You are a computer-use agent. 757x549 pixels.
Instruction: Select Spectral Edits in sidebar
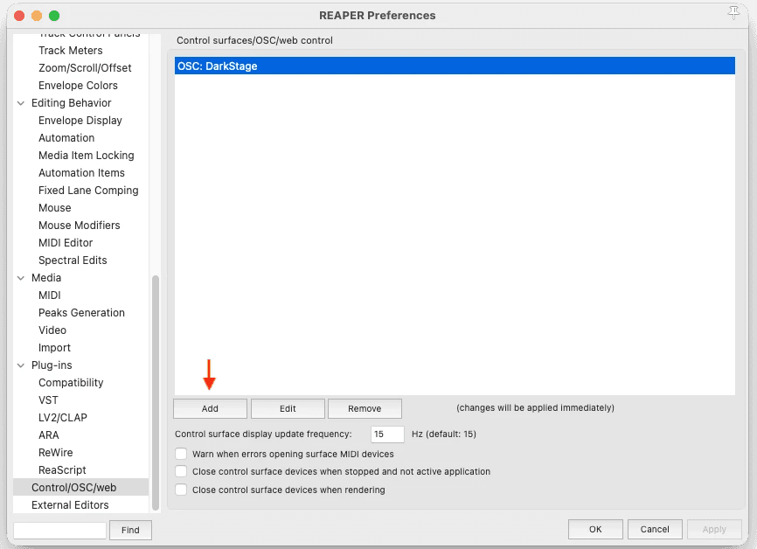point(73,261)
